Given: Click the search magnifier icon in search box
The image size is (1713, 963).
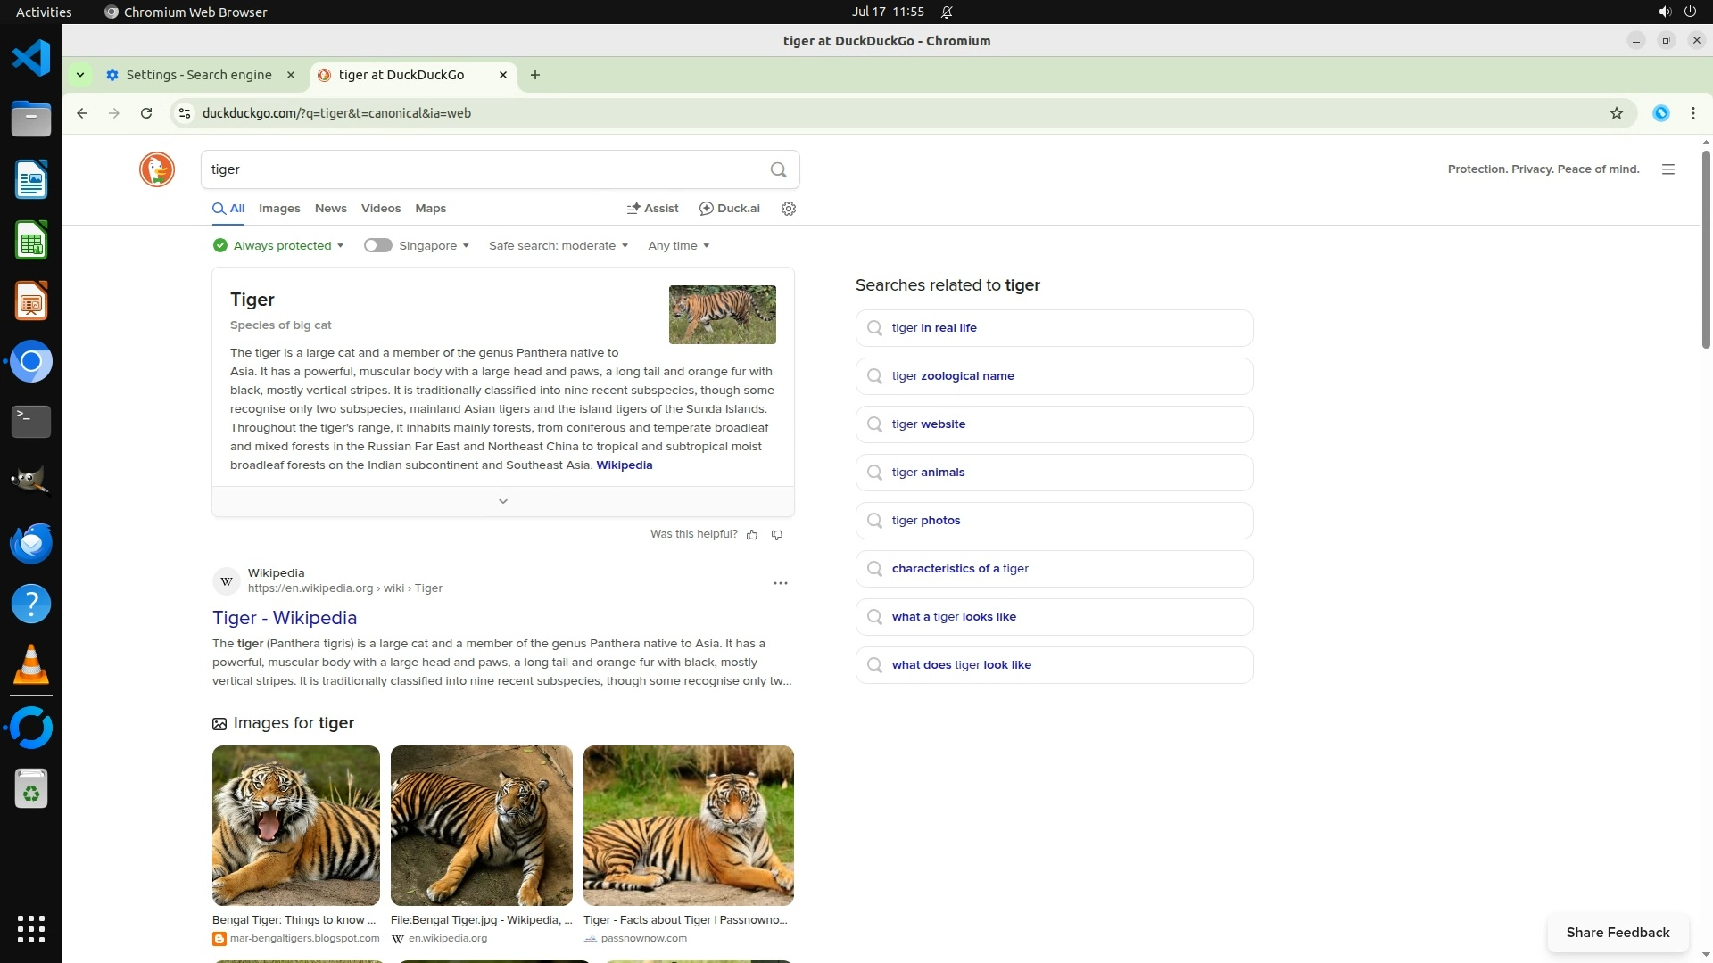Looking at the screenshot, I should (778, 169).
